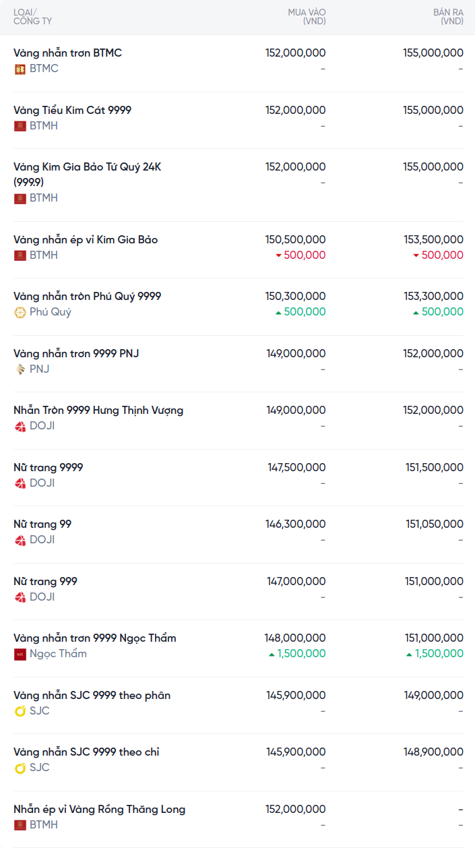Click the PNJ logo icon
This screenshot has height=848, width=475.
[x=20, y=369]
